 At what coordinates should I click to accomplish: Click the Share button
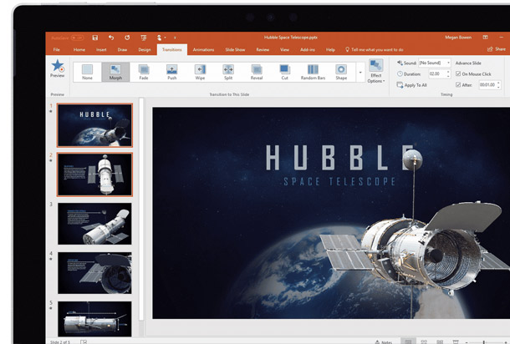pos(497,49)
